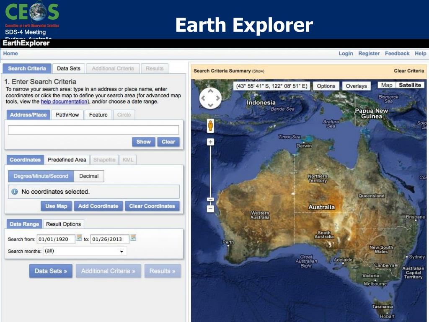Select the Coordinates tab
This screenshot has width=429, height=322.
(25, 160)
